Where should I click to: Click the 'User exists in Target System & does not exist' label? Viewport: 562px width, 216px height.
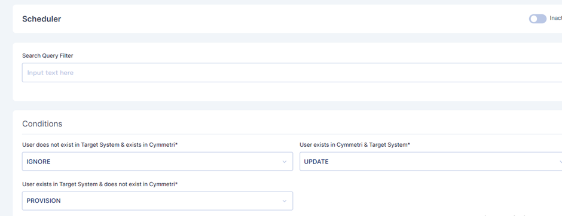pyautogui.click(x=100, y=184)
